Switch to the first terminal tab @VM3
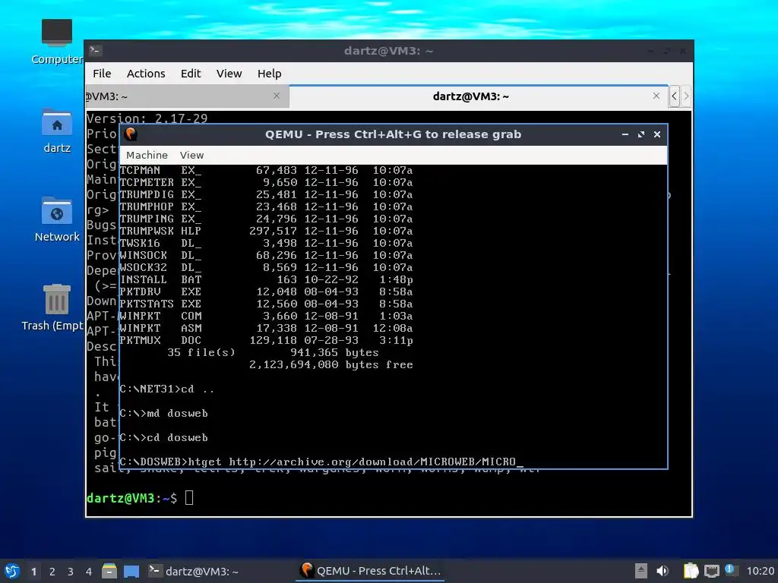 187,96
